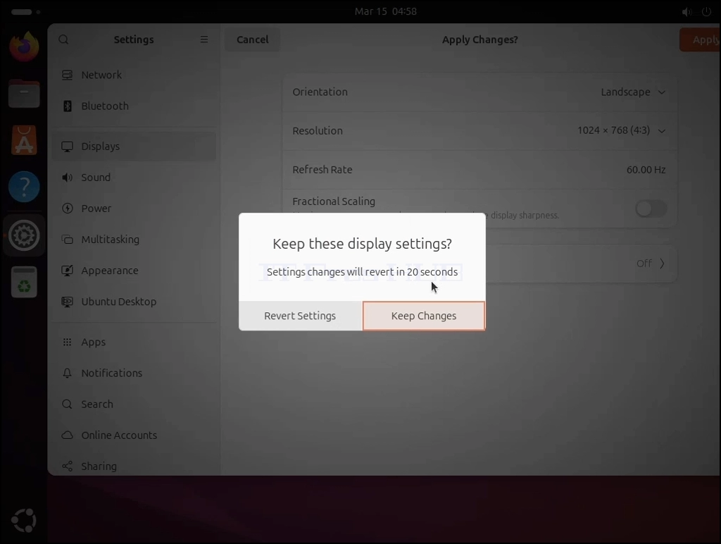Image resolution: width=721 pixels, height=544 pixels.
Task: Click the Power icon in sidebar
Action: [67, 209]
